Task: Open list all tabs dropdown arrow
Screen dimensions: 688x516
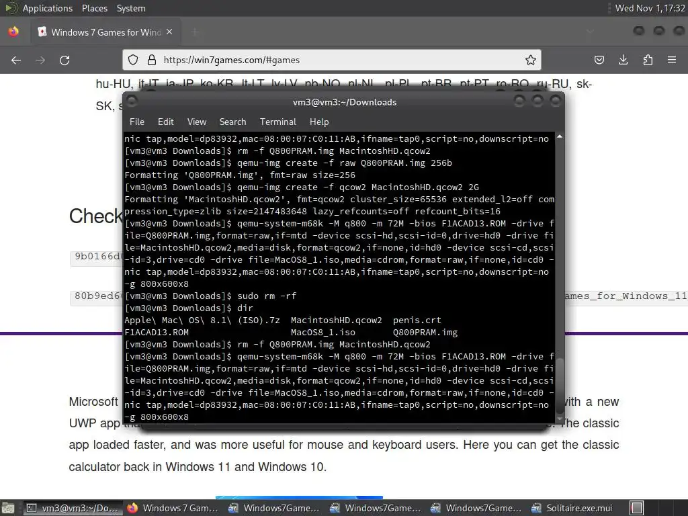Action: point(590,32)
